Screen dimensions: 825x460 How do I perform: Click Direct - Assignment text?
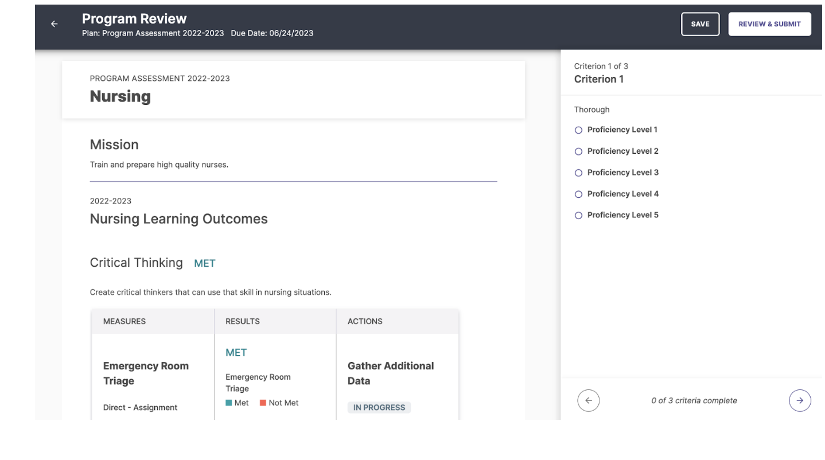140,407
